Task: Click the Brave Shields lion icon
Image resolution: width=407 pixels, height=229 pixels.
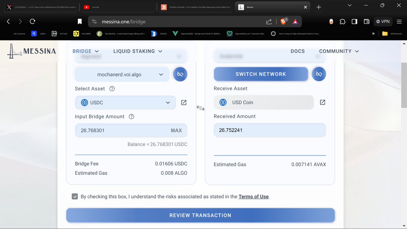Action: (x=284, y=21)
